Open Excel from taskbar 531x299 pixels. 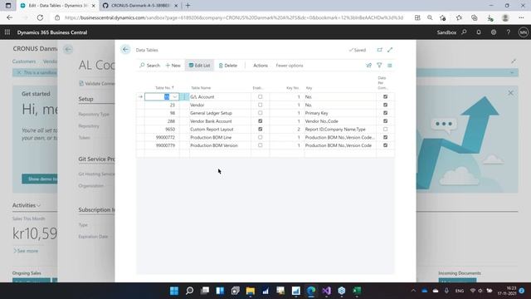pos(357,291)
